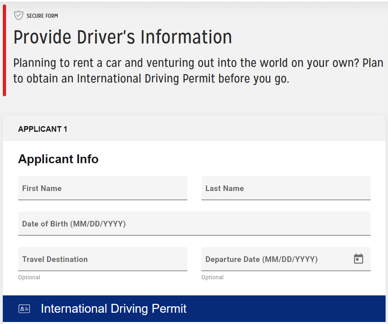Select the APPLICANT 1 section header

tap(43, 129)
